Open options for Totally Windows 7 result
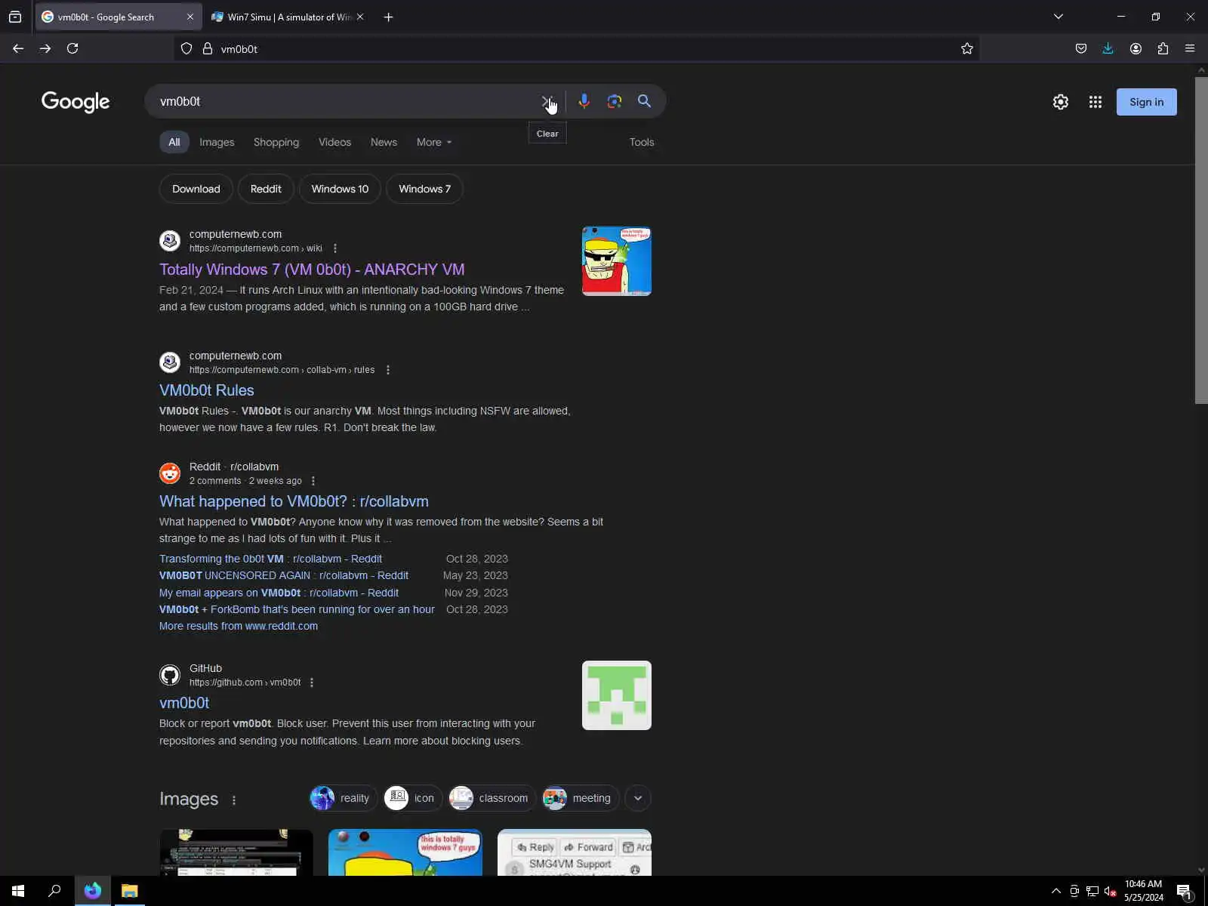This screenshot has height=906, width=1208. click(335, 248)
